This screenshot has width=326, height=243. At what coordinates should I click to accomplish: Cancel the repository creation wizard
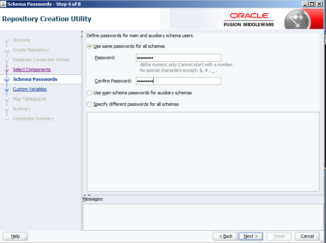[x=307, y=236]
